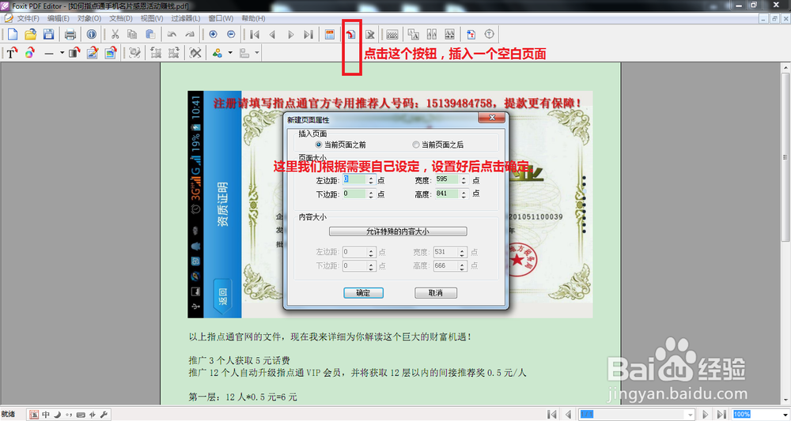Click the IME wrench settings icon

coord(104,415)
